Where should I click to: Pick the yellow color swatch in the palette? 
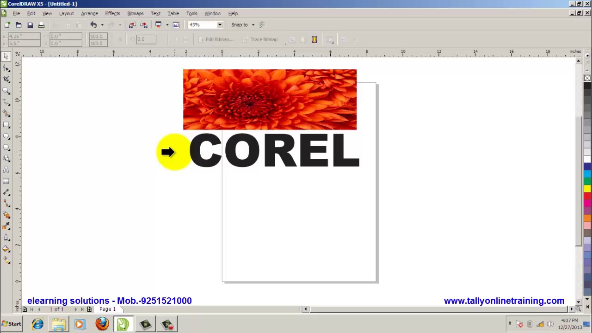click(x=587, y=188)
